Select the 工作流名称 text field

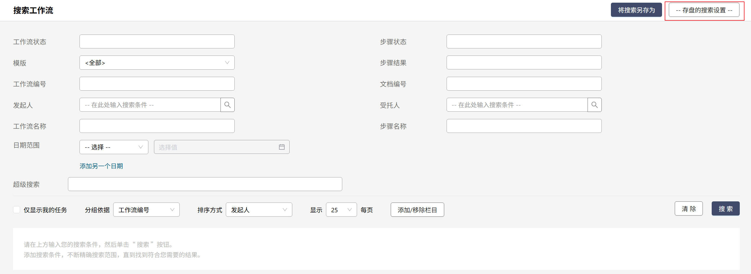coord(157,126)
